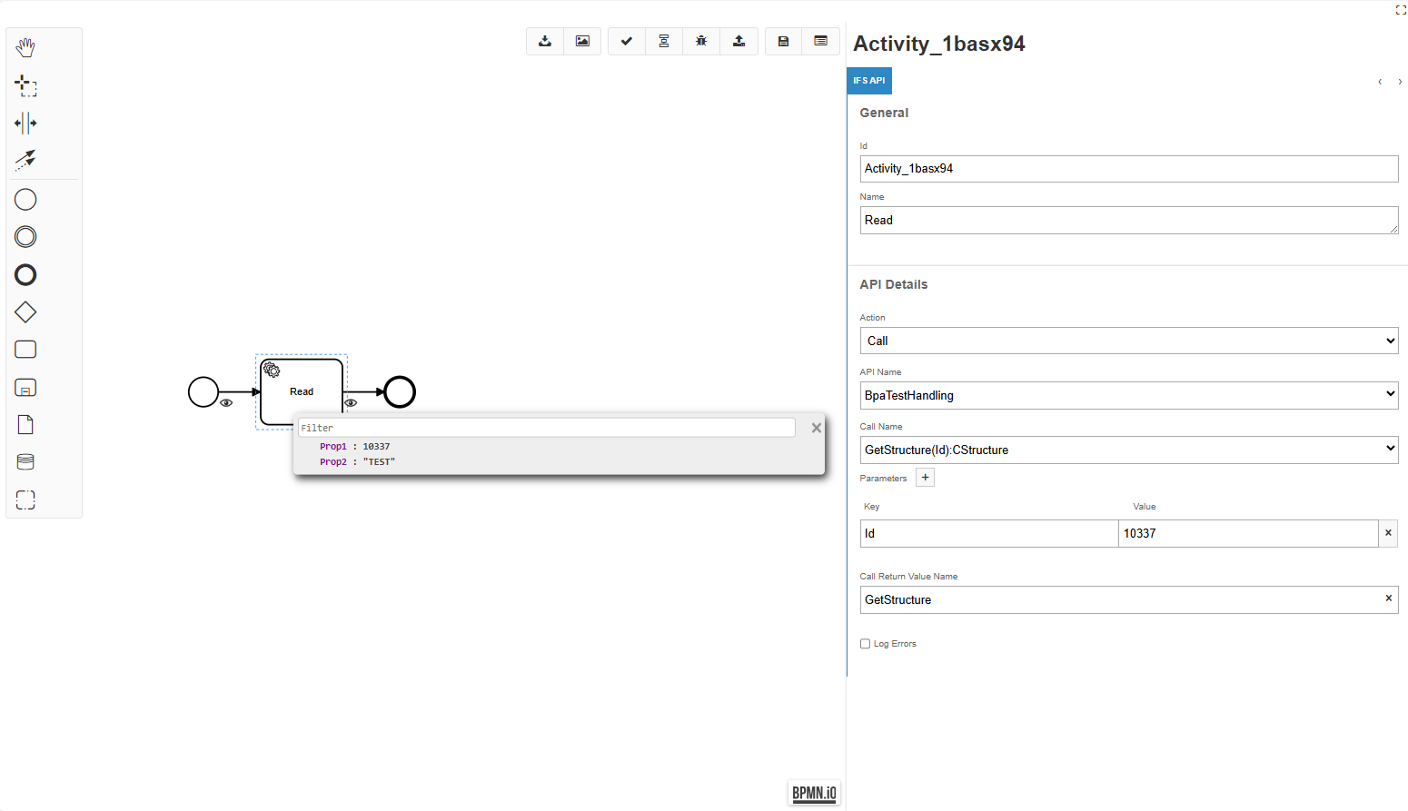Select the lasso tool
Image resolution: width=1408 pixels, height=811 pixels.
click(25, 86)
